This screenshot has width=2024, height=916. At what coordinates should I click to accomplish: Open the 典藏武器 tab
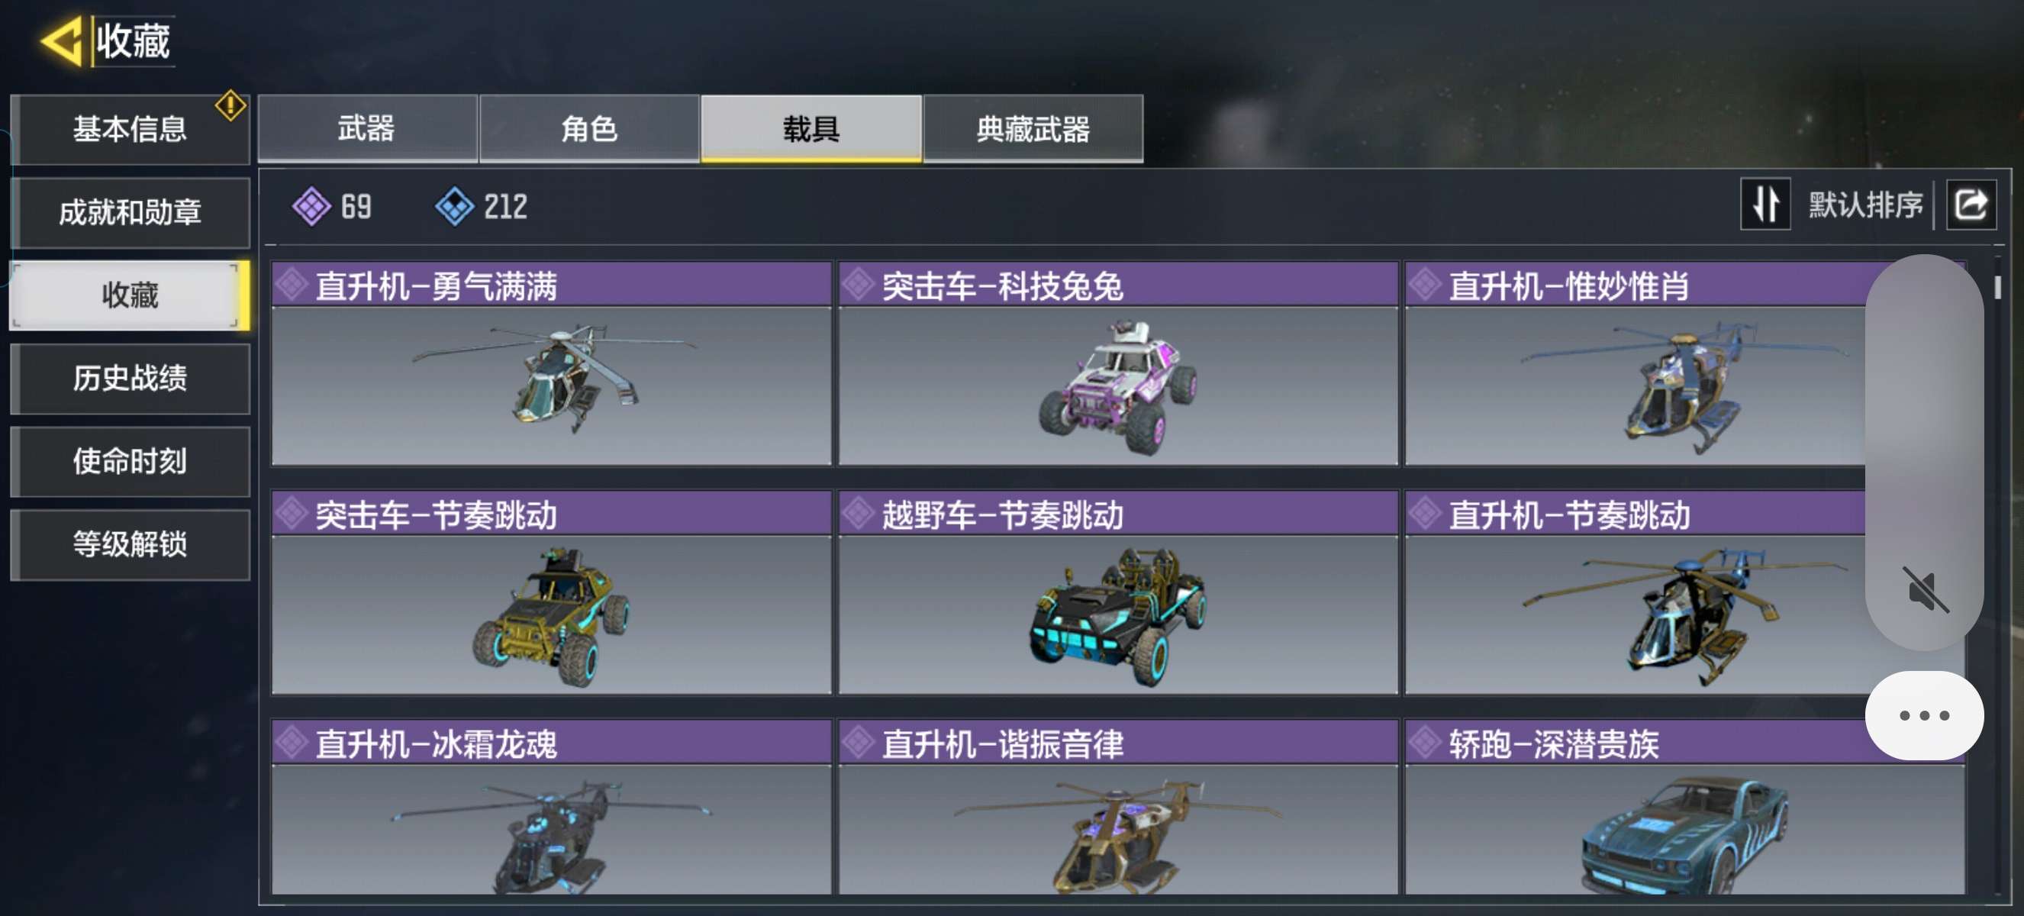(x=1033, y=128)
